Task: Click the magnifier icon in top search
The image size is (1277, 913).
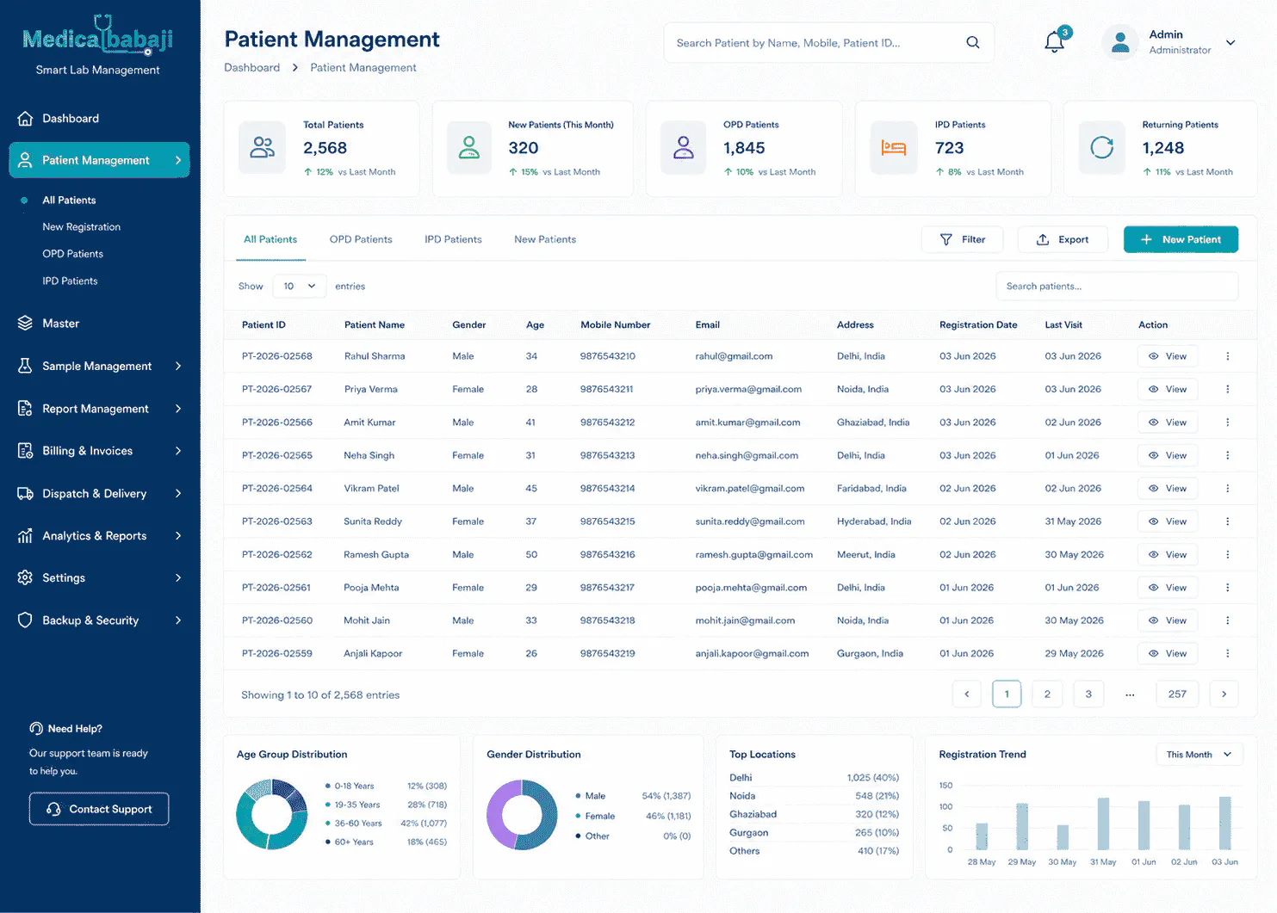Action: pos(973,42)
